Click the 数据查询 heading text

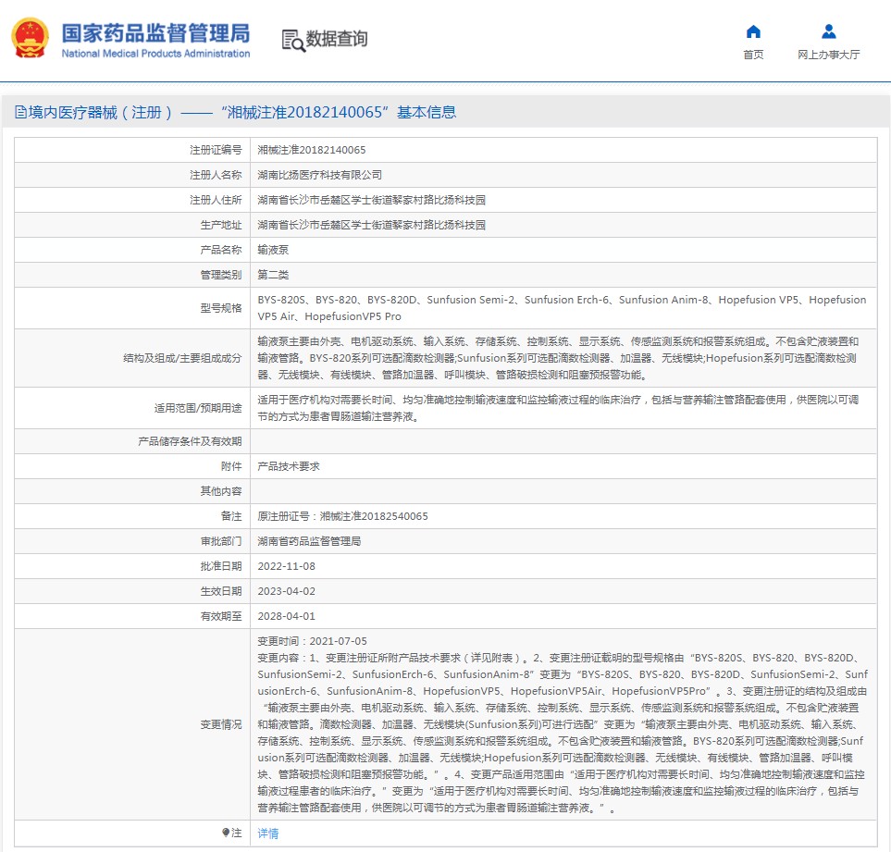pyautogui.click(x=337, y=39)
